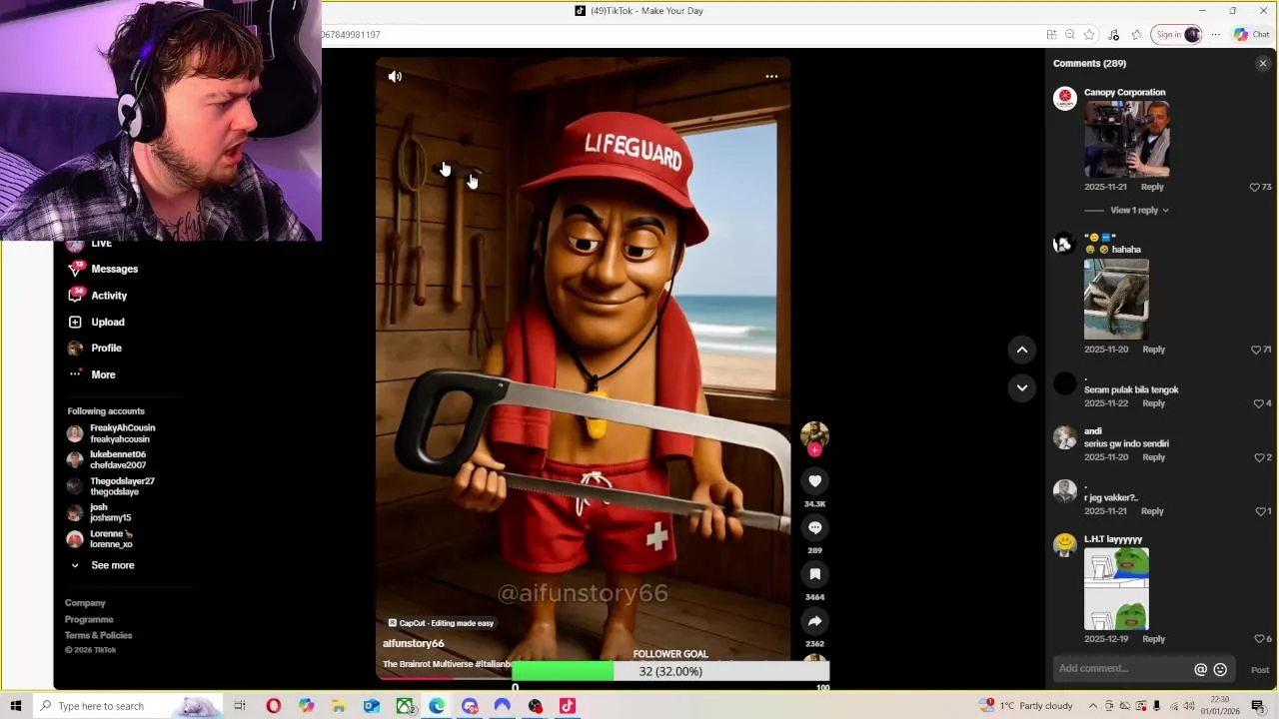
Task: Share the video using the arrow icon
Action: 814,621
